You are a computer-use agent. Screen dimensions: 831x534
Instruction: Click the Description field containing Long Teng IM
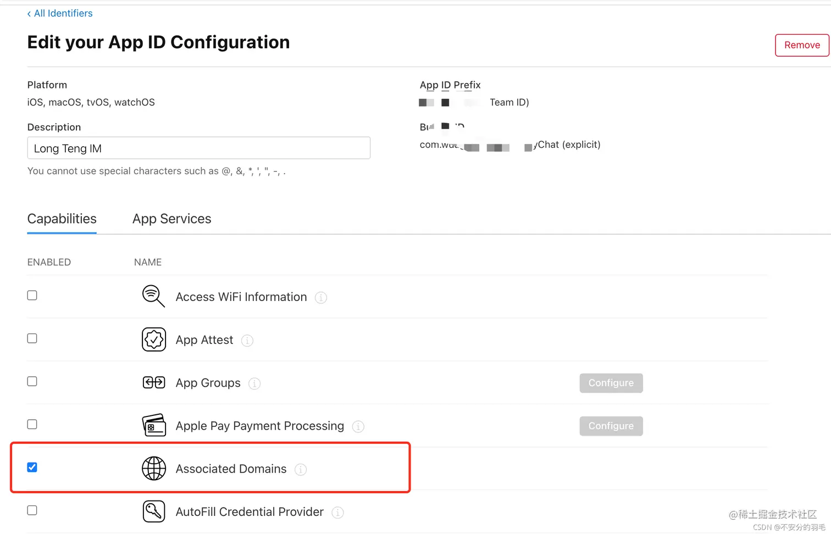point(198,148)
